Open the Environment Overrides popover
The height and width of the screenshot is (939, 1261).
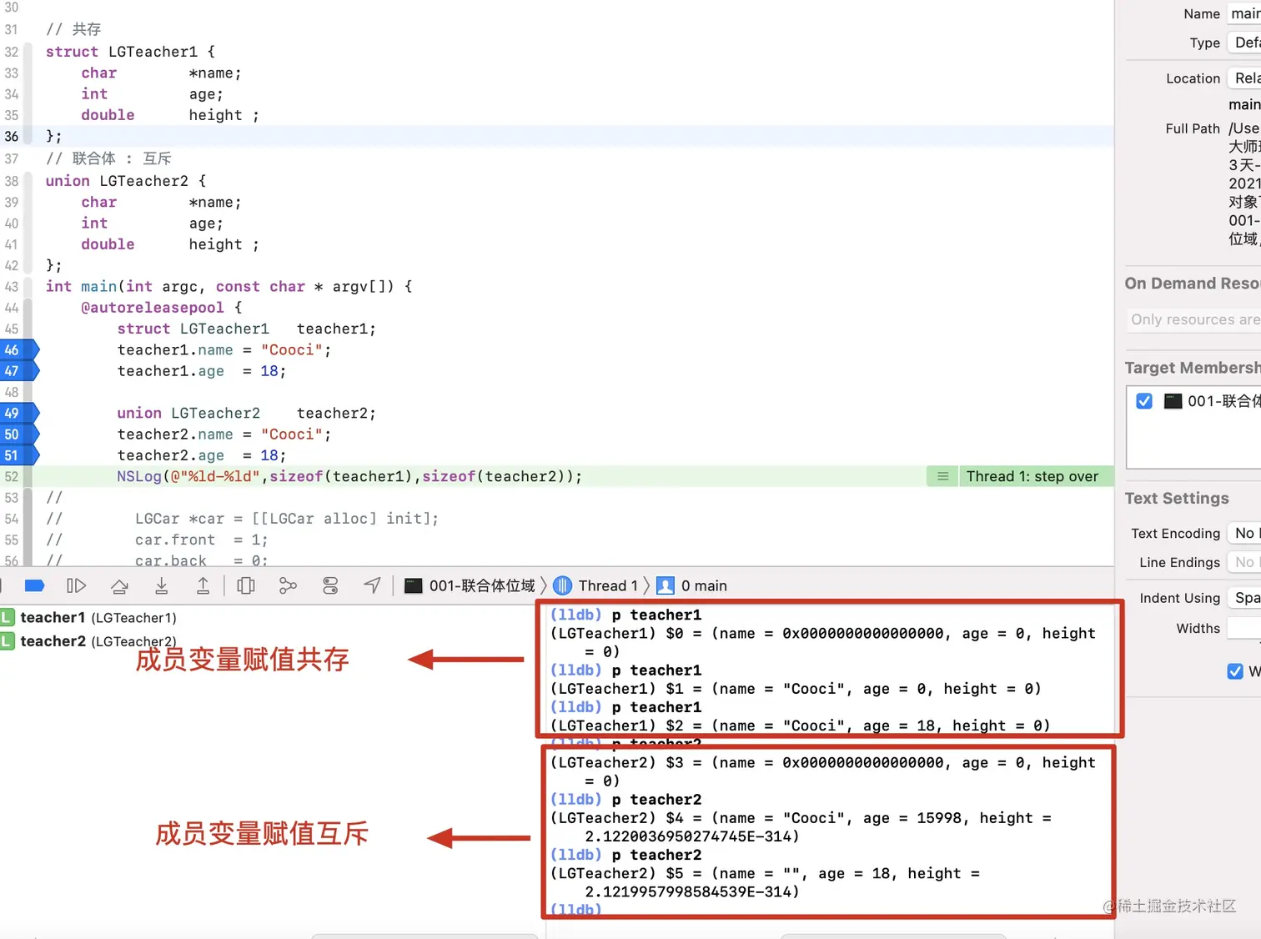330,585
